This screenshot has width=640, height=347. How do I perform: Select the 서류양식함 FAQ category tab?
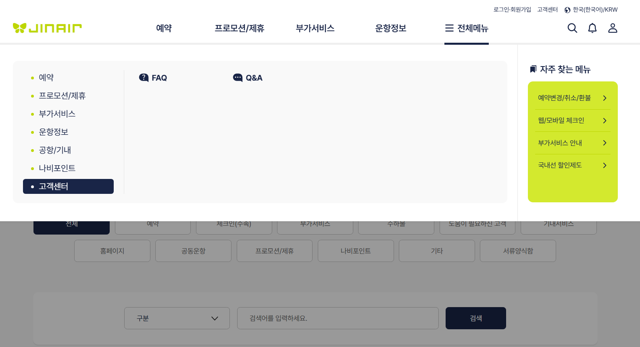[x=518, y=251]
